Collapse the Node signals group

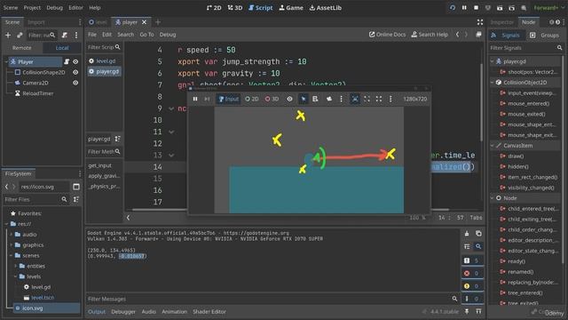click(x=492, y=198)
